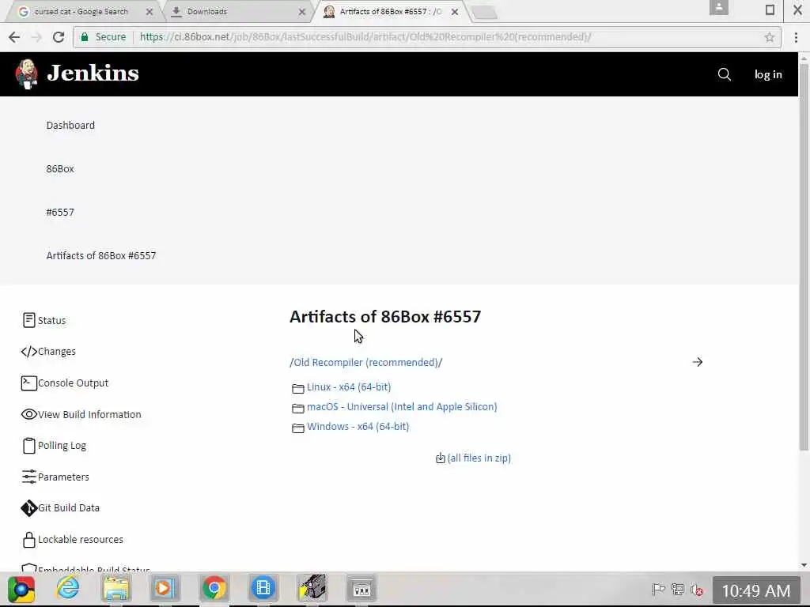Click the download icon beside all files in zip

[x=440, y=458]
